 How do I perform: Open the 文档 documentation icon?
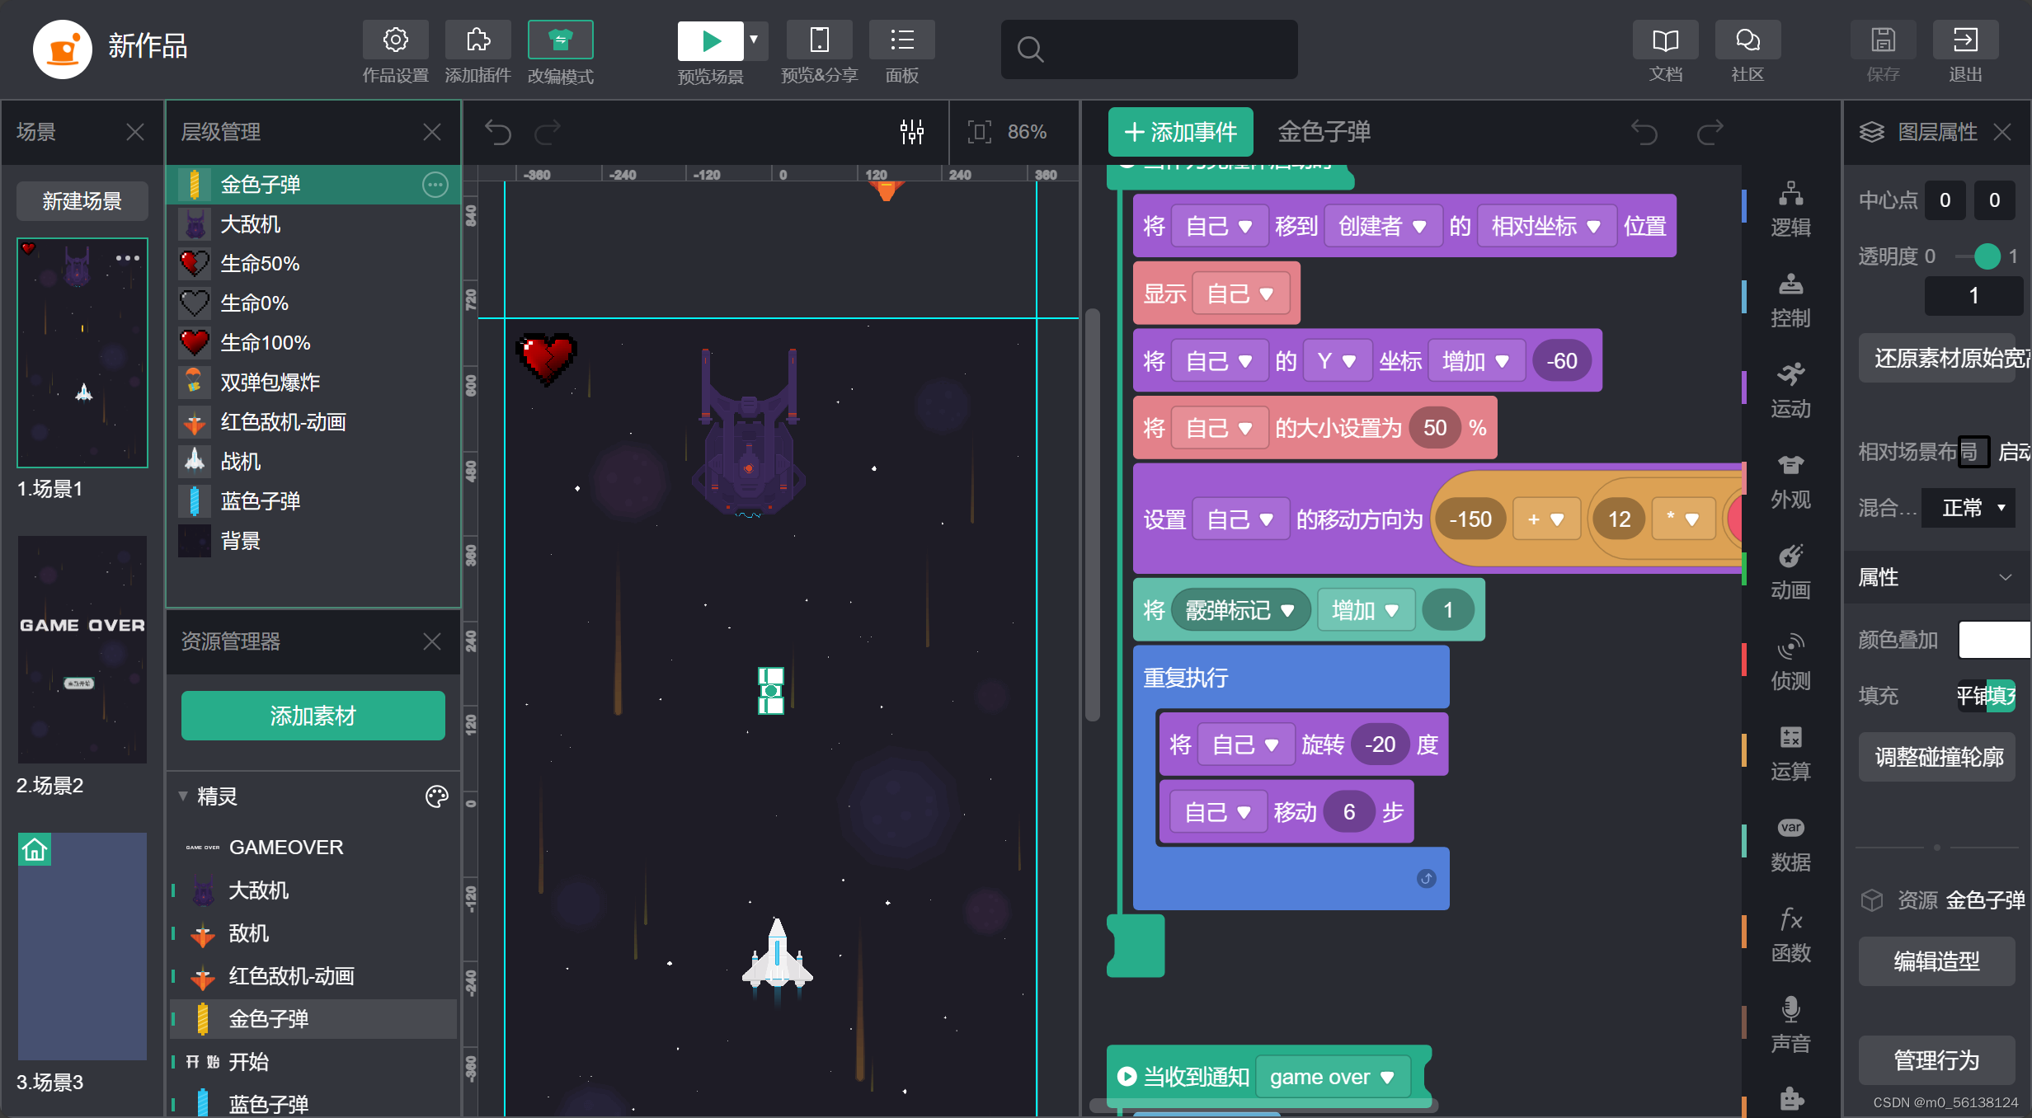(x=1665, y=40)
